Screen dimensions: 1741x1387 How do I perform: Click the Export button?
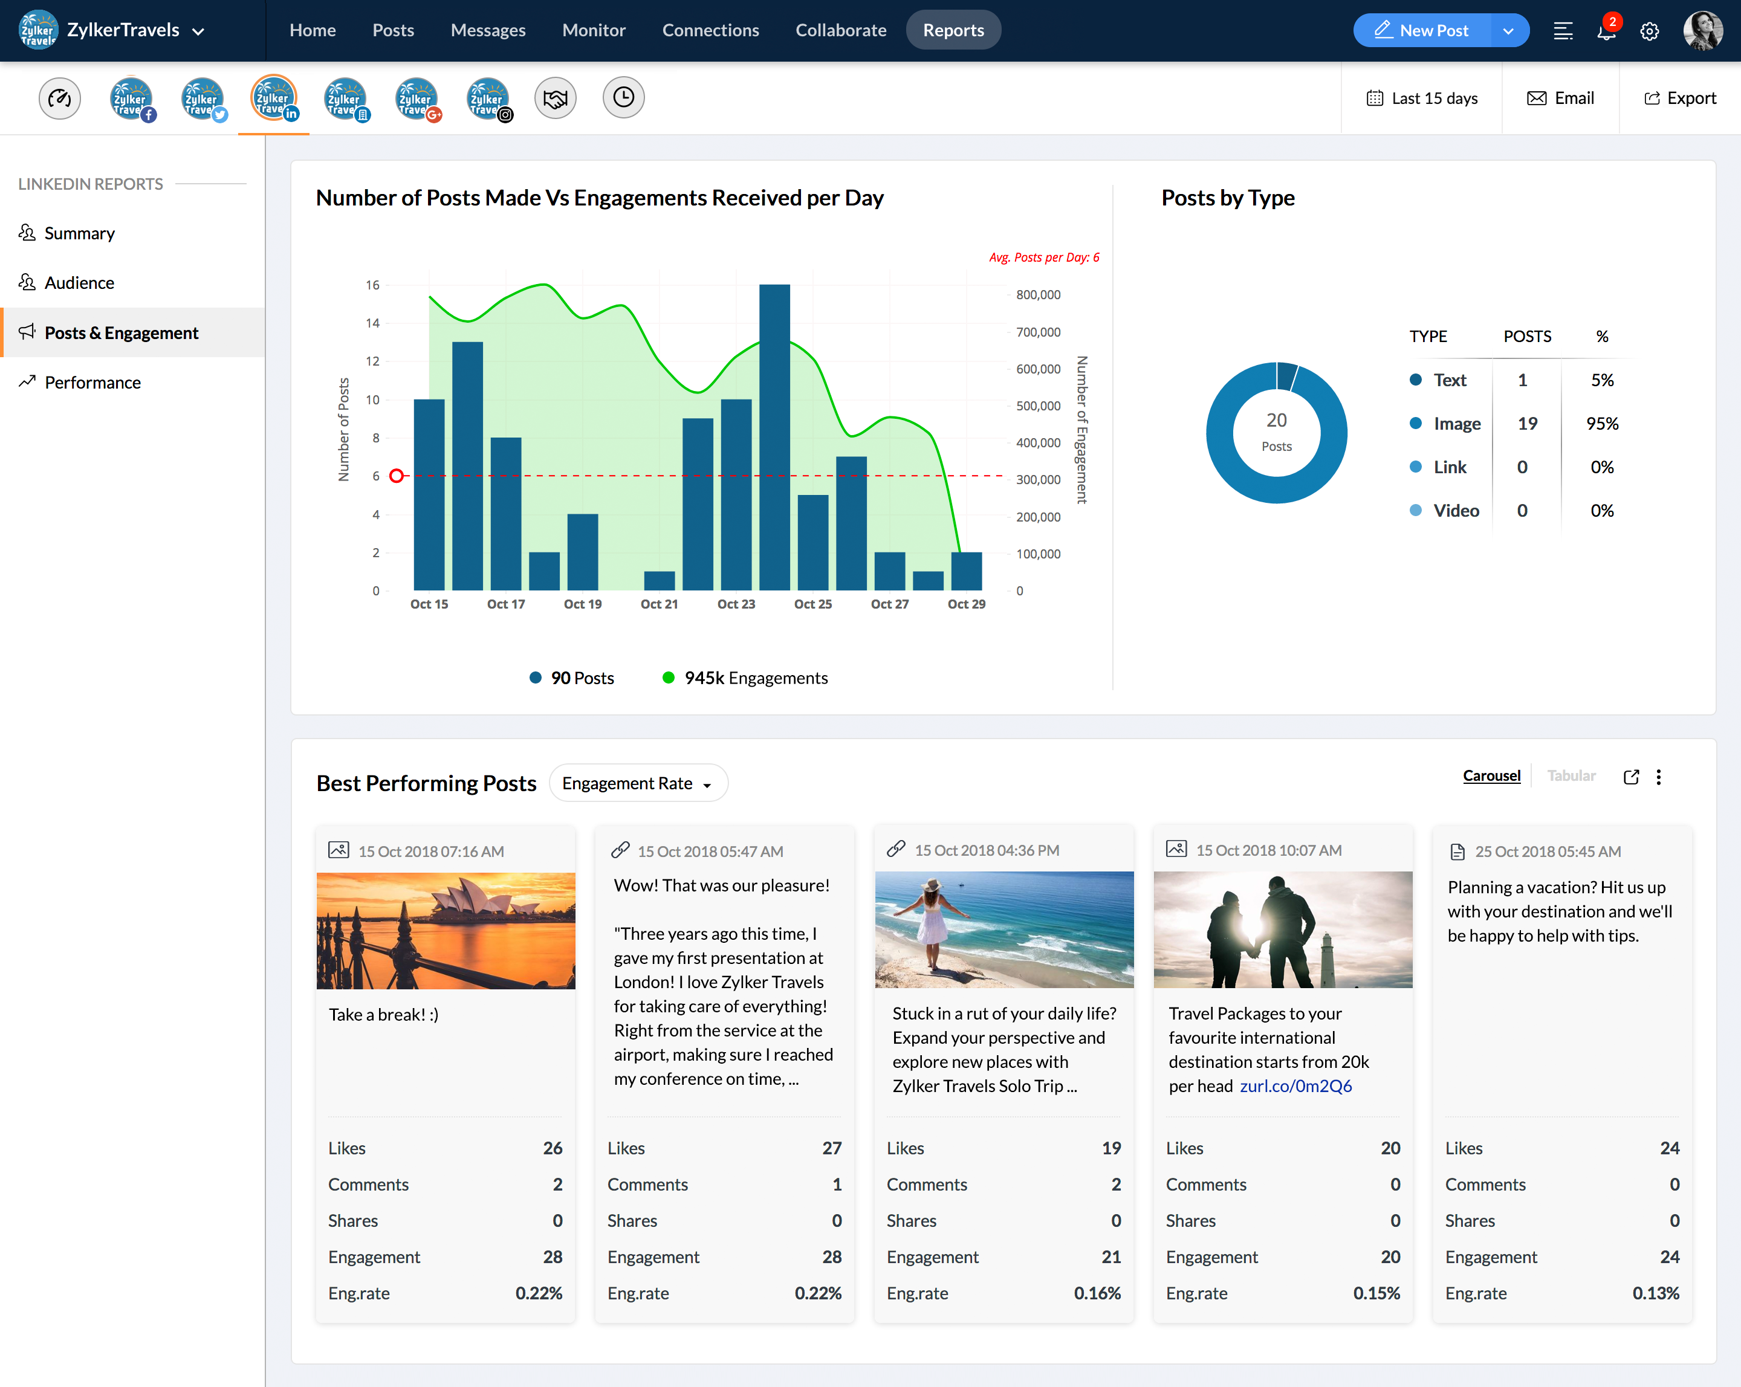coord(1679,99)
